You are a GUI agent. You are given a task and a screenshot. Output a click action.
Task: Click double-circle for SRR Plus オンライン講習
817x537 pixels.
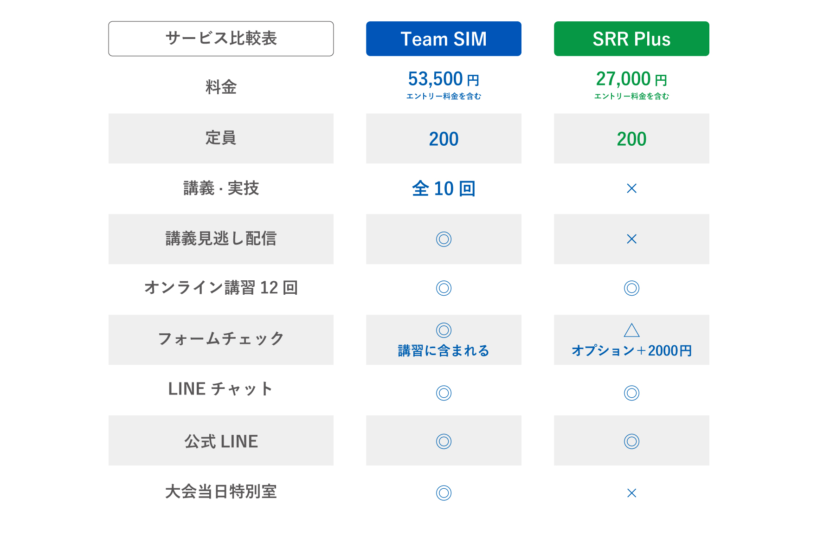631,288
